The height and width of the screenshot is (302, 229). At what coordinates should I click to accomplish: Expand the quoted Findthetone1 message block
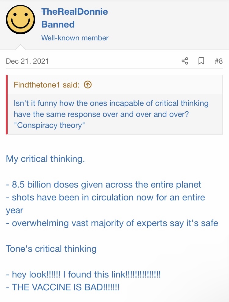pos(115,114)
